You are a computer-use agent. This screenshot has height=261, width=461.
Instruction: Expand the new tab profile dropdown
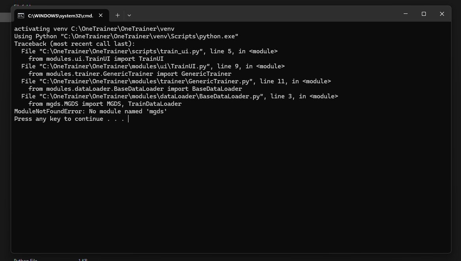click(x=129, y=15)
